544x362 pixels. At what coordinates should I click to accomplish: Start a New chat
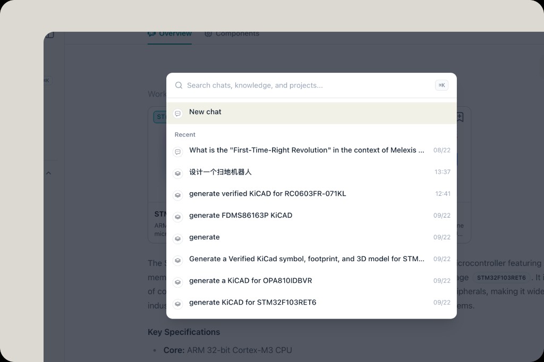pos(311,113)
